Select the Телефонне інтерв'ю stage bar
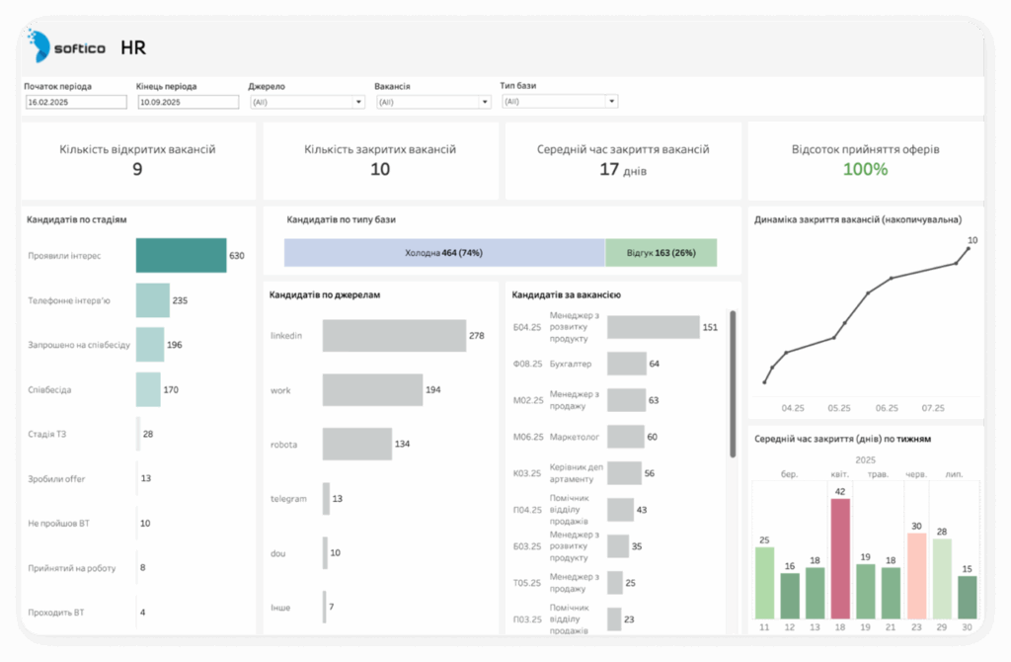Image resolution: width=1011 pixels, height=662 pixels. [152, 300]
